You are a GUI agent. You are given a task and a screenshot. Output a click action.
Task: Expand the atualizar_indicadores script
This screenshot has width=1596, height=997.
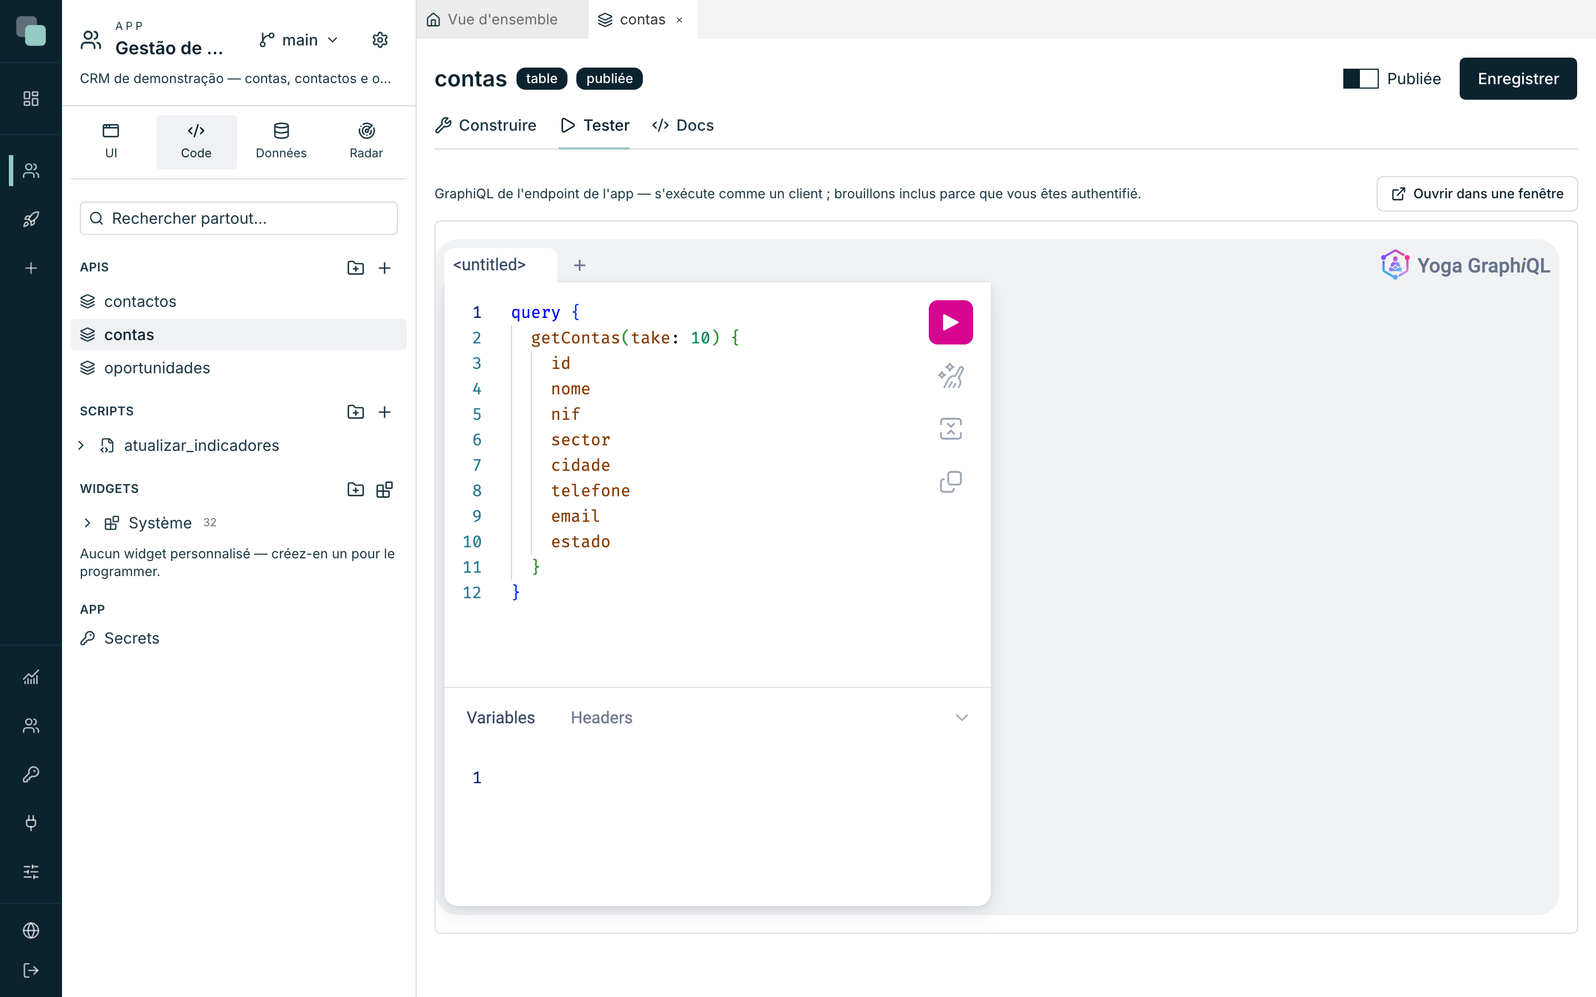tap(81, 445)
